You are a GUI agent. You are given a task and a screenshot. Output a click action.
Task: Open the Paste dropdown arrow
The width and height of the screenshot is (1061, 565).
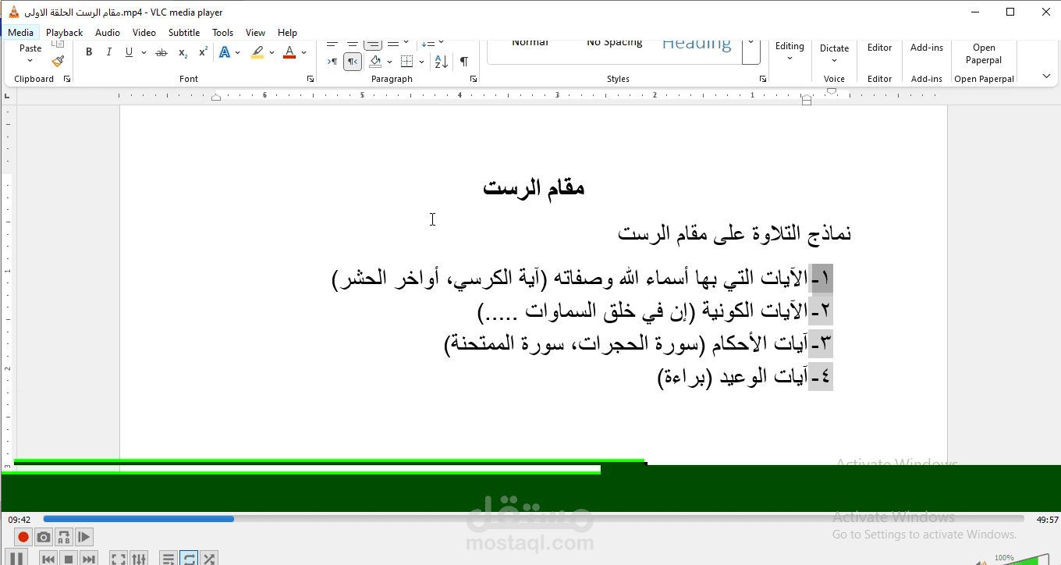pyautogui.click(x=30, y=61)
